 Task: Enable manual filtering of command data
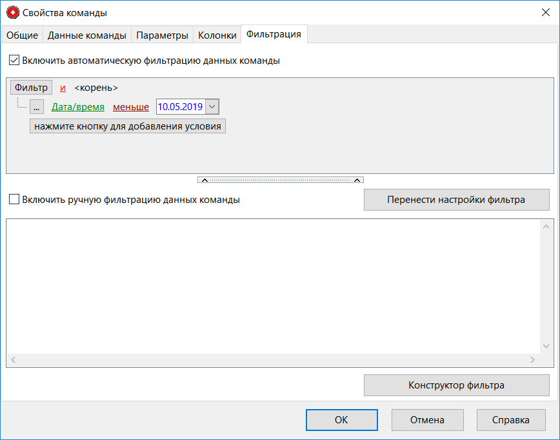(14, 200)
